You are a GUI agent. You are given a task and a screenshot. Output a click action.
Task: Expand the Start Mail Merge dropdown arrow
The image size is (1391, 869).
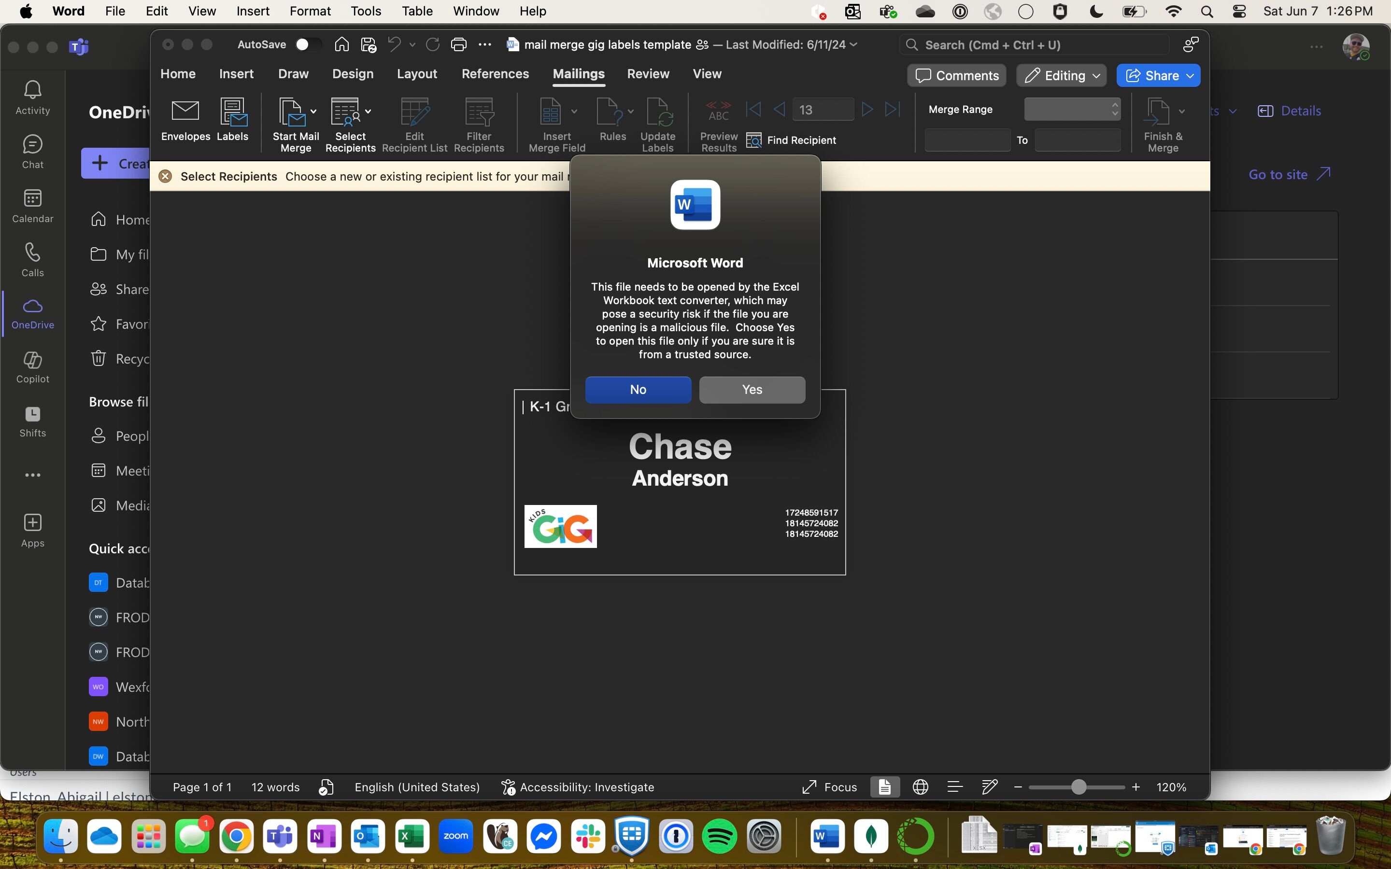tap(313, 112)
